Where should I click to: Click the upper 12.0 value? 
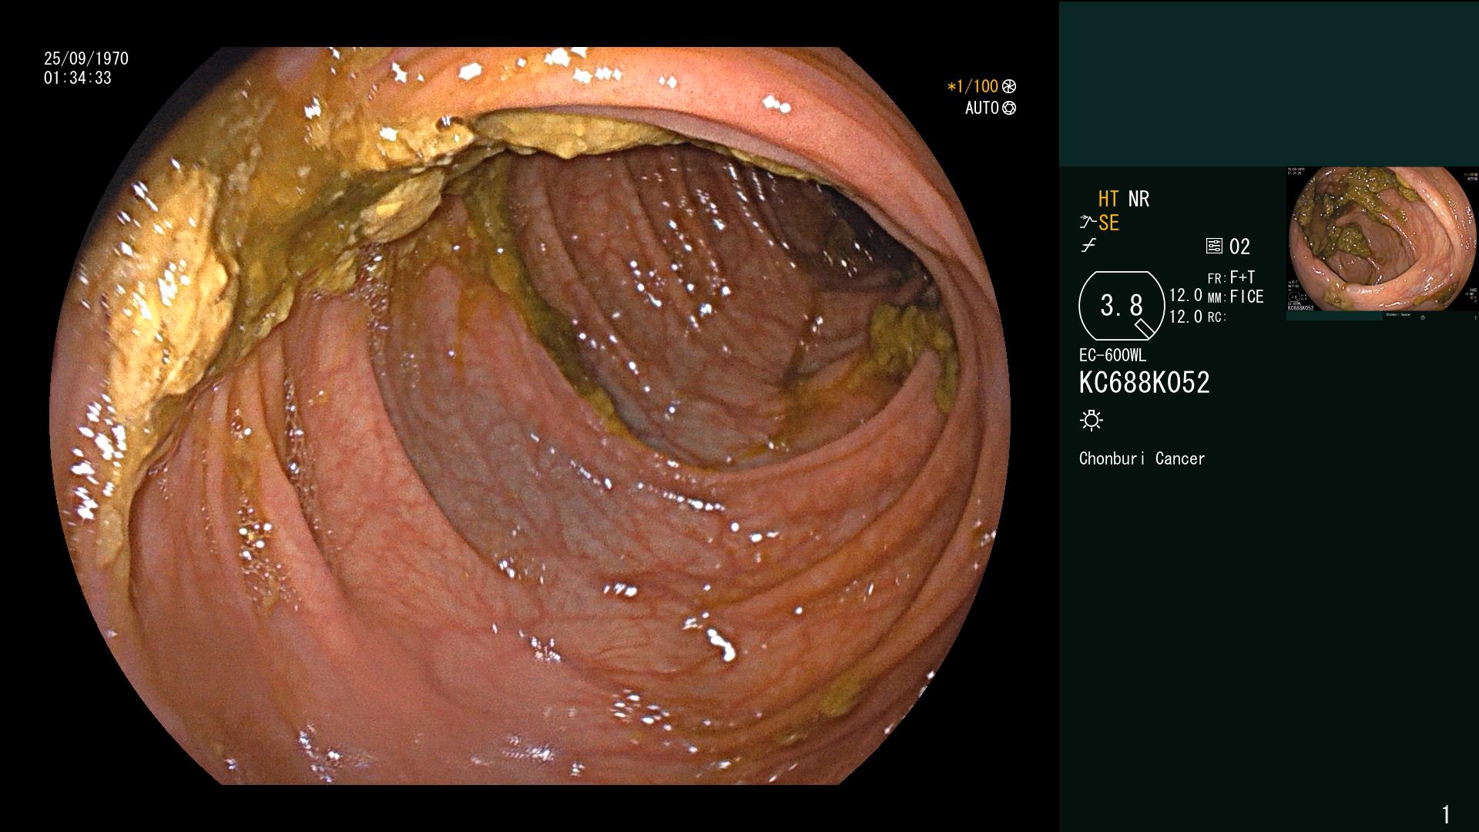[x=1186, y=295]
